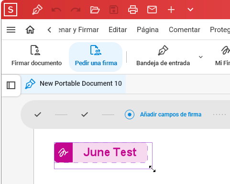Open the Rellenar y Firmar tab

(79, 30)
